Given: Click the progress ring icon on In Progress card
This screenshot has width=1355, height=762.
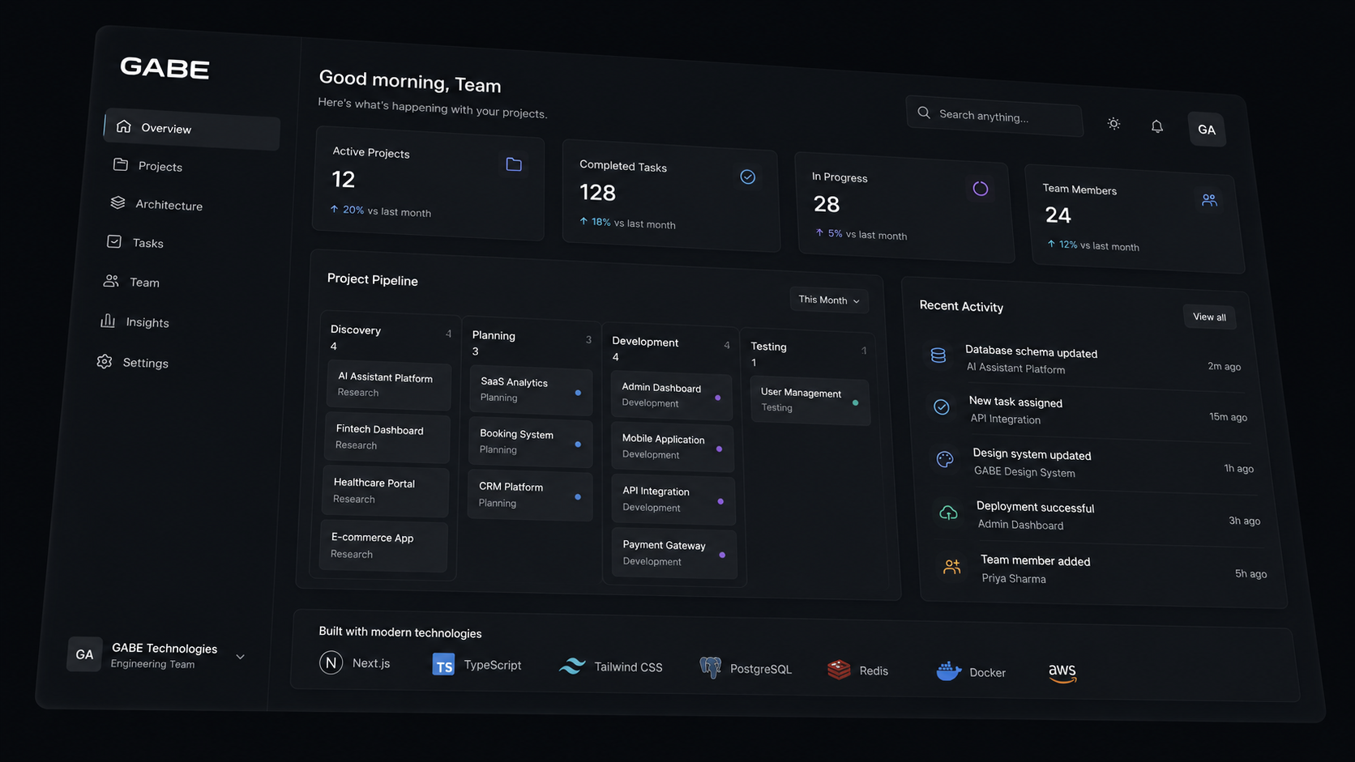Looking at the screenshot, I should click(x=981, y=189).
